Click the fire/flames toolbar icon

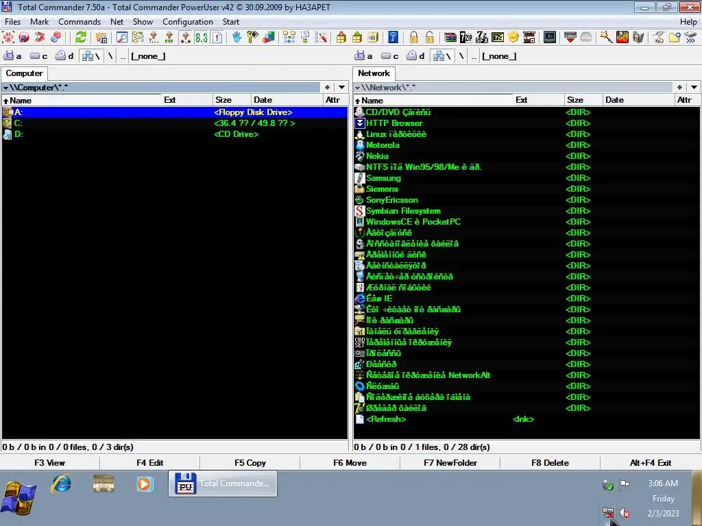point(622,38)
